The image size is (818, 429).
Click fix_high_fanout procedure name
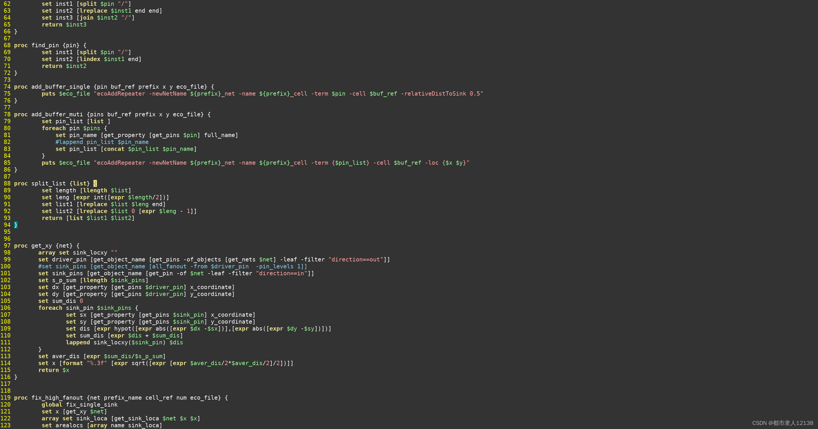pyautogui.click(x=57, y=398)
